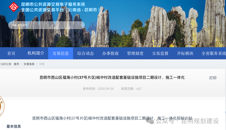This screenshot has height=130, width=226.
Task: Click the bold article headline text
Action: coord(112,77)
